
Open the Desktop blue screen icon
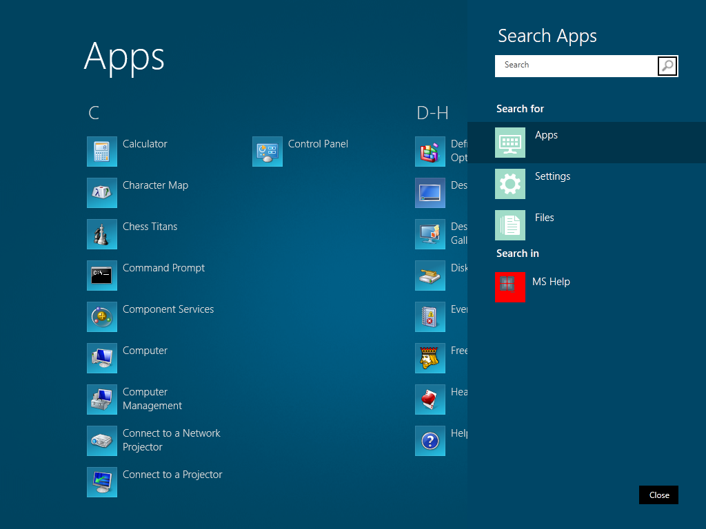(430, 193)
